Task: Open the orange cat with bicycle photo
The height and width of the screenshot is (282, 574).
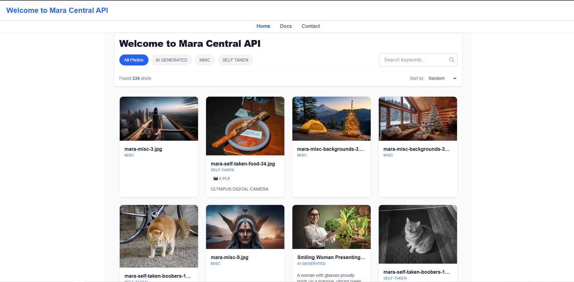Action: point(158,236)
